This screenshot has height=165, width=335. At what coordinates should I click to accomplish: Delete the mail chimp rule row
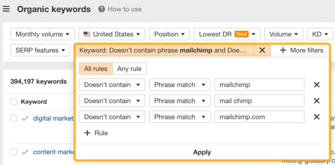317,101
